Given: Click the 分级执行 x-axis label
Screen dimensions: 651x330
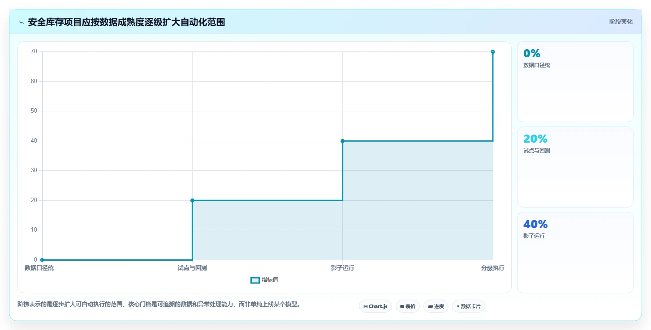Looking at the screenshot, I should point(493,268).
